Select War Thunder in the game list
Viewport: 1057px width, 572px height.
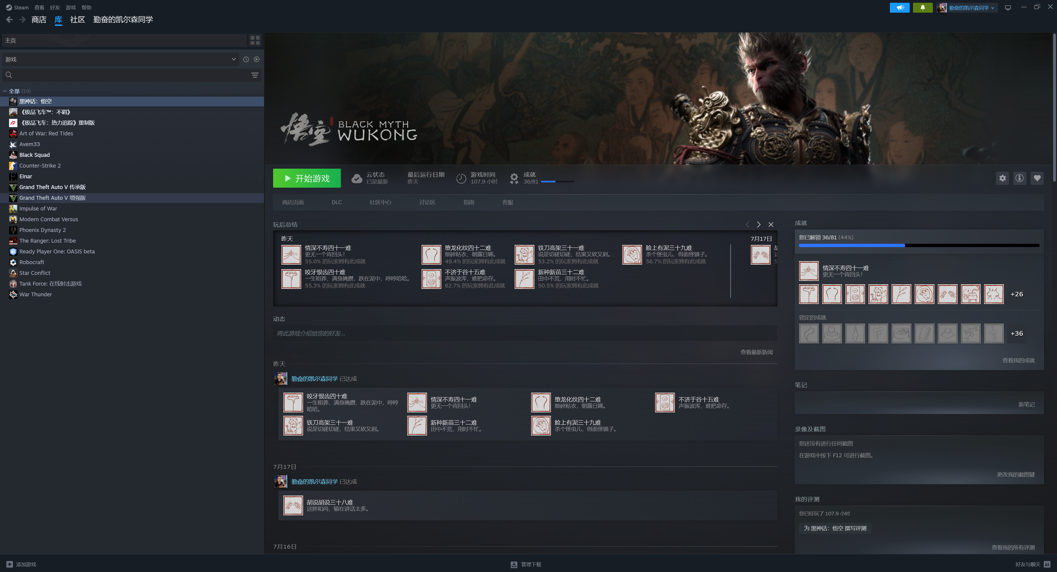132,294
